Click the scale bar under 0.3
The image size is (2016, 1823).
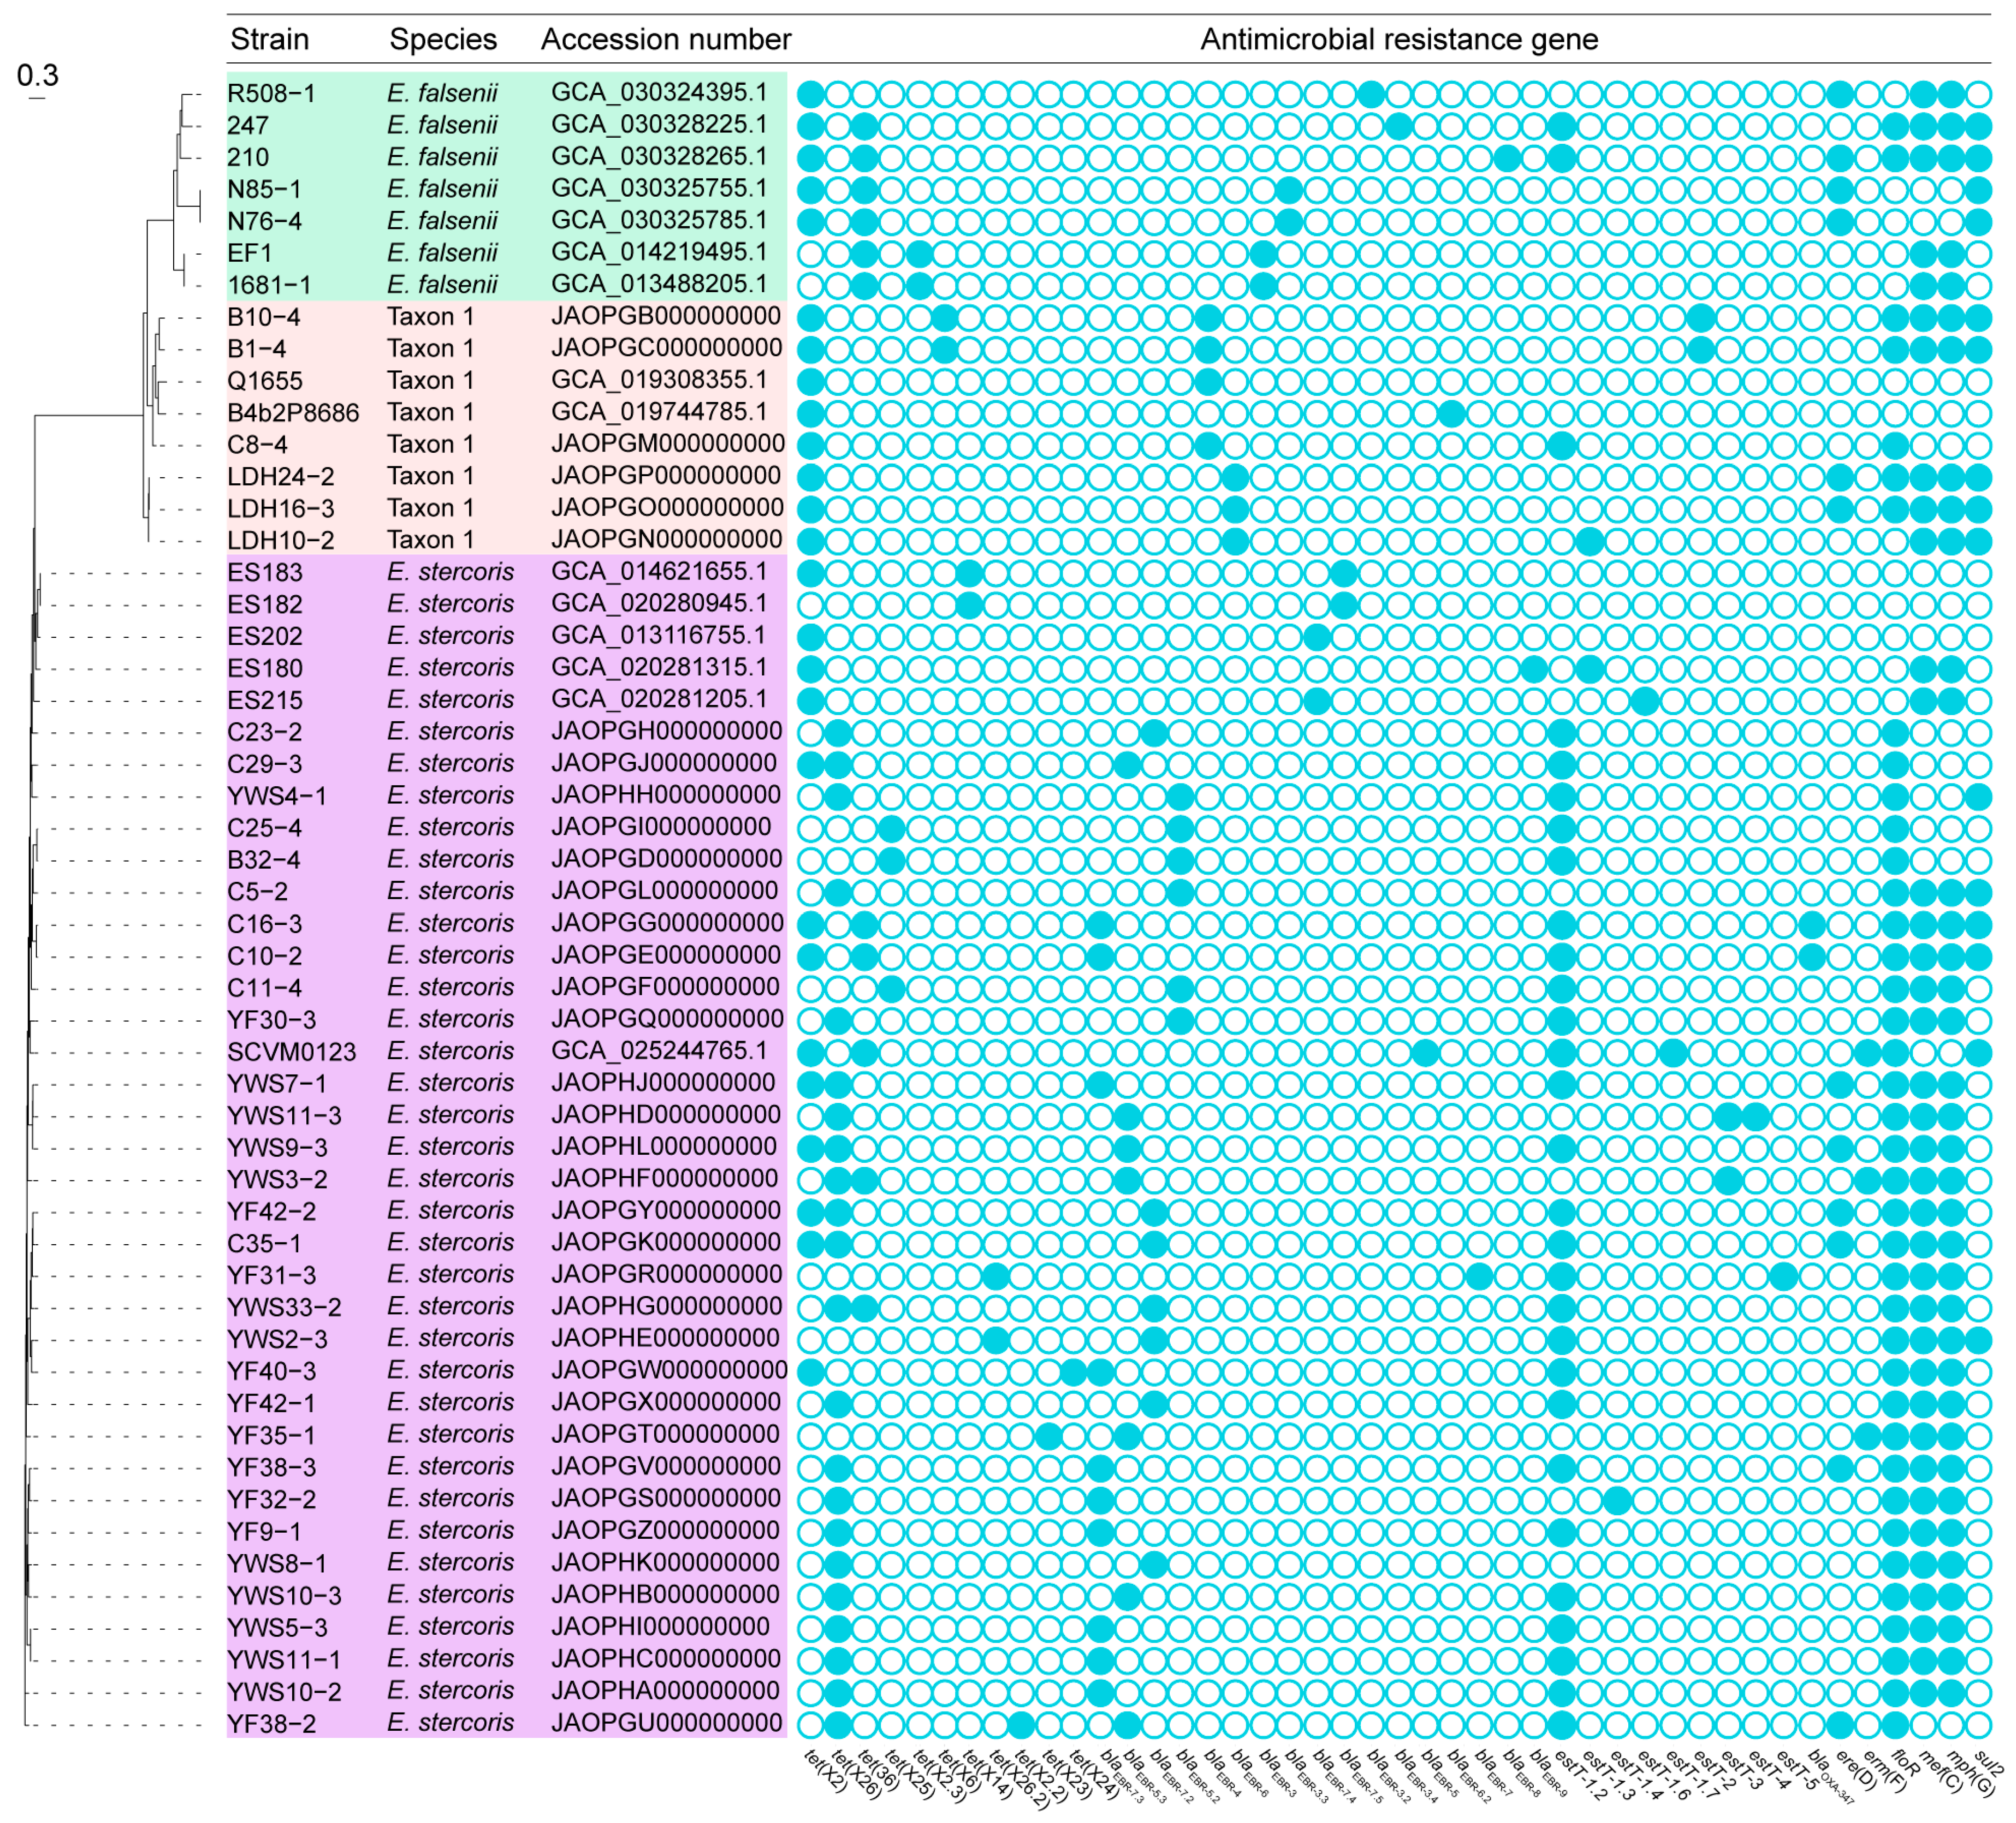37,98
